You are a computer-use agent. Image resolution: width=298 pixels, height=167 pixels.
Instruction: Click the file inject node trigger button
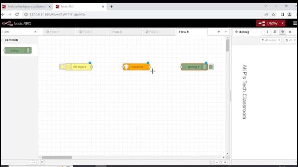click(62, 67)
